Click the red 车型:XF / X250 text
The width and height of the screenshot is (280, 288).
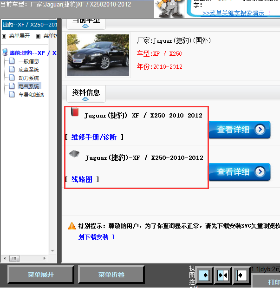pos(160,53)
